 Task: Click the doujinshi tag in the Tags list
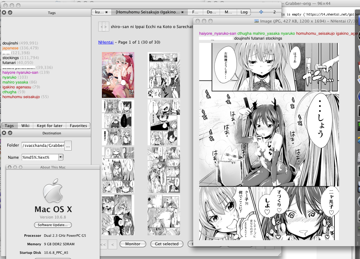[x=10, y=43]
